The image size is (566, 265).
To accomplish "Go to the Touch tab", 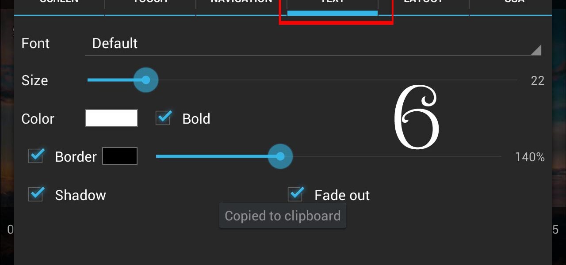I will pos(150,4).
